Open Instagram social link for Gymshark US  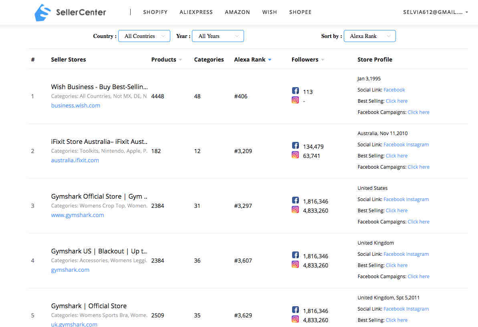tap(417, 254)
